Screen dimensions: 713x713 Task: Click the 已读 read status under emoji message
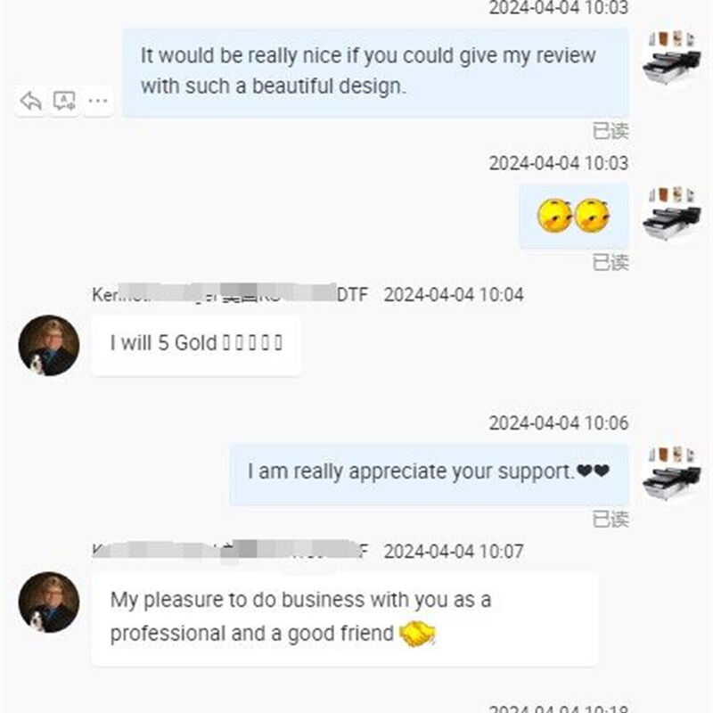click(611, 262)
